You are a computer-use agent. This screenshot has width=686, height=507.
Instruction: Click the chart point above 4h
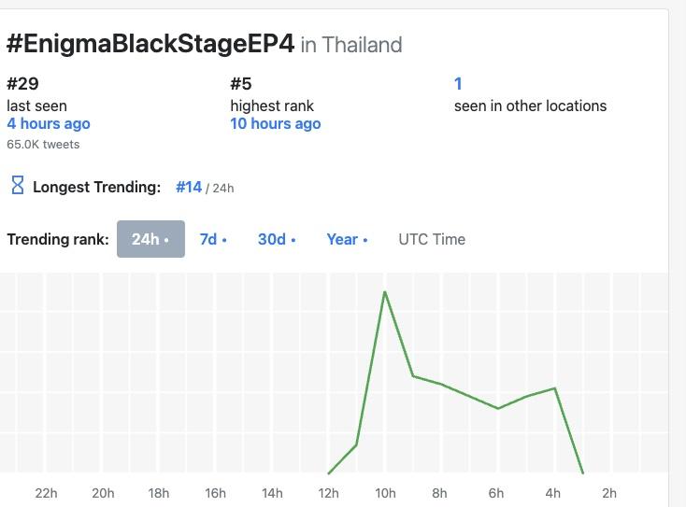pyautogui.click(x=555, y=387)
